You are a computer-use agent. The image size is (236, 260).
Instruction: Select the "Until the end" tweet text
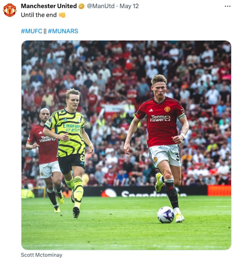tap(39, 15)
